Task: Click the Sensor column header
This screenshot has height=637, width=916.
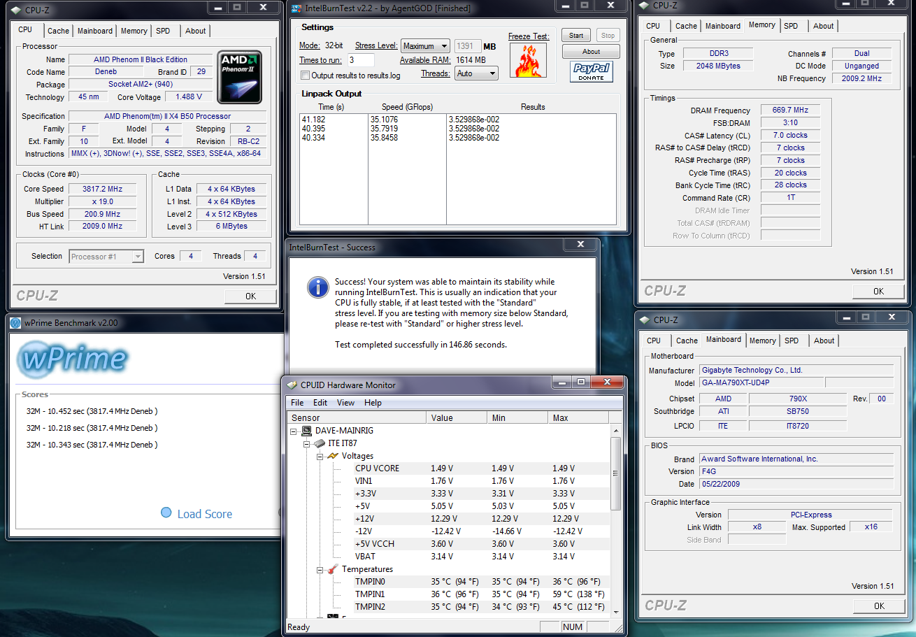Action: (x=357, y=417)
